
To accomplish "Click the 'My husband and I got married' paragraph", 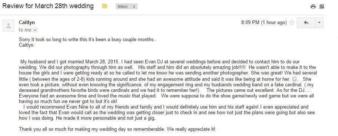I will point(168,82).
